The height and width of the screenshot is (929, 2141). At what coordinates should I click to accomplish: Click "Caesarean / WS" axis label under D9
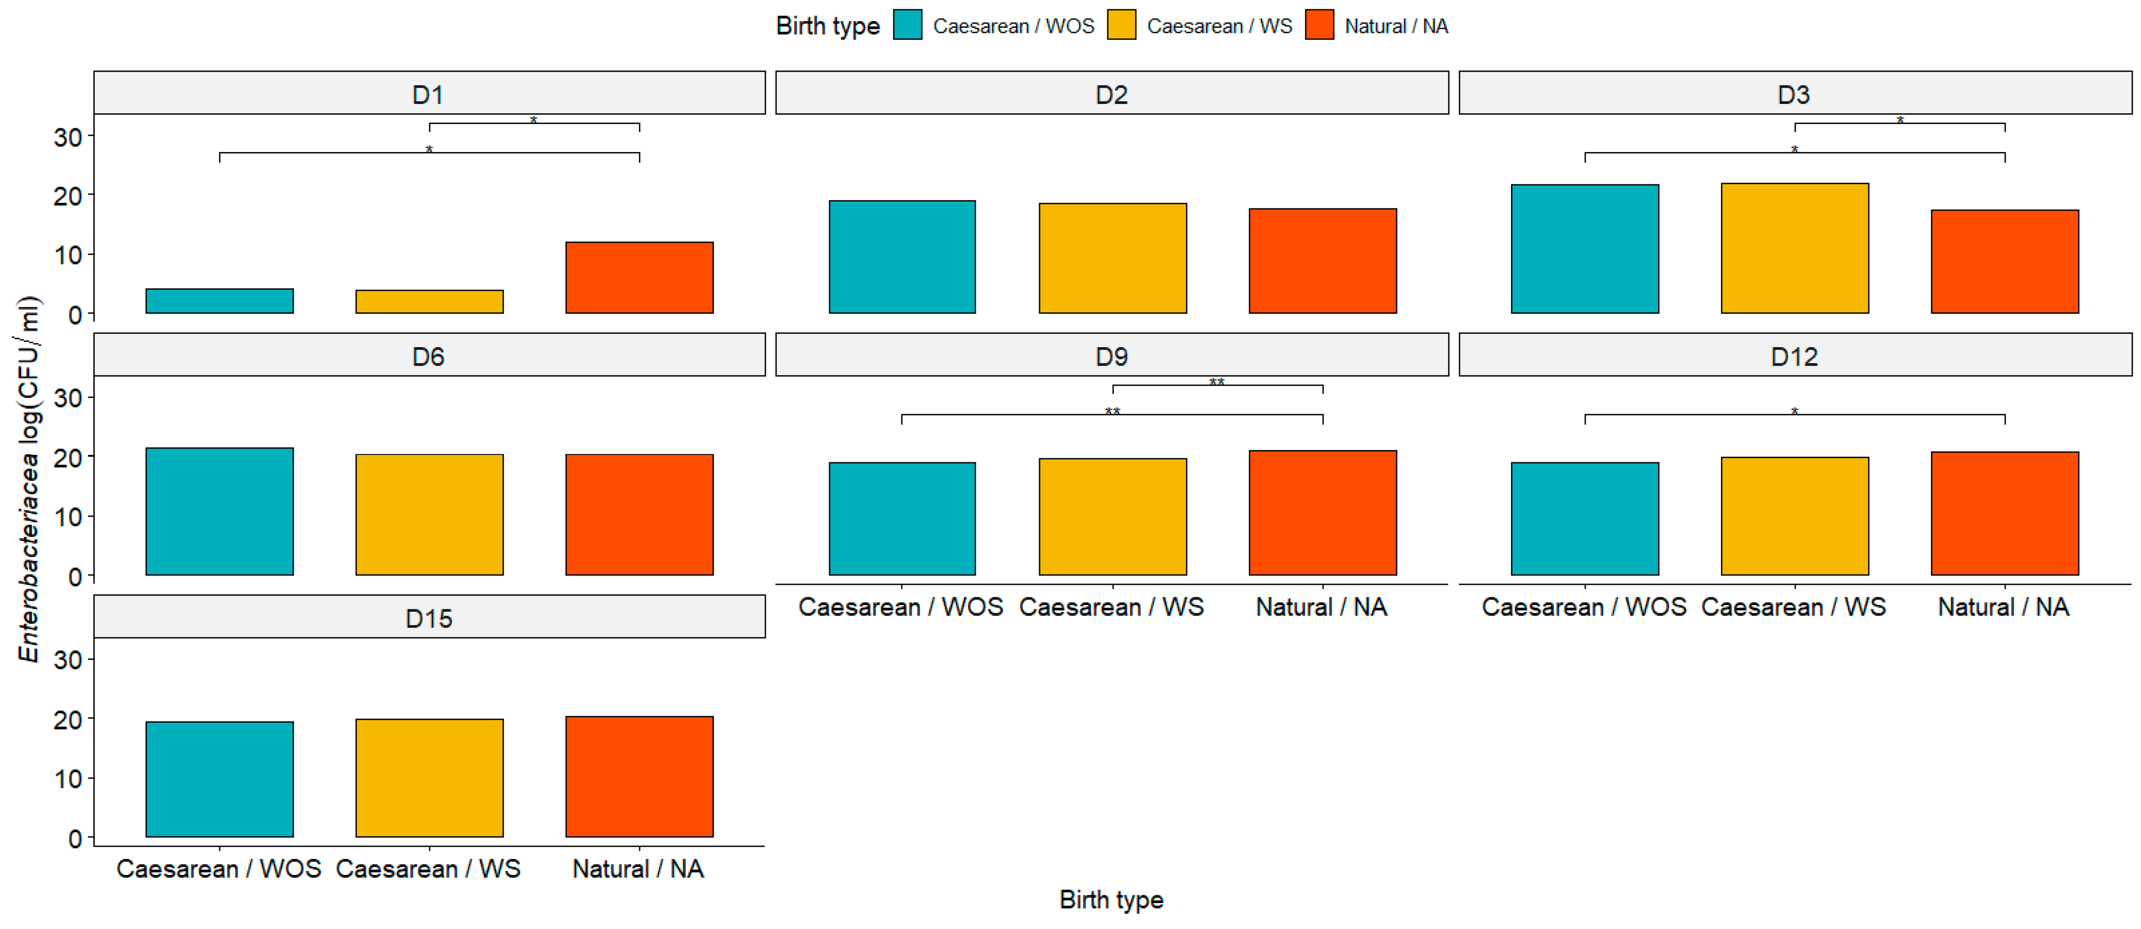1111,607
